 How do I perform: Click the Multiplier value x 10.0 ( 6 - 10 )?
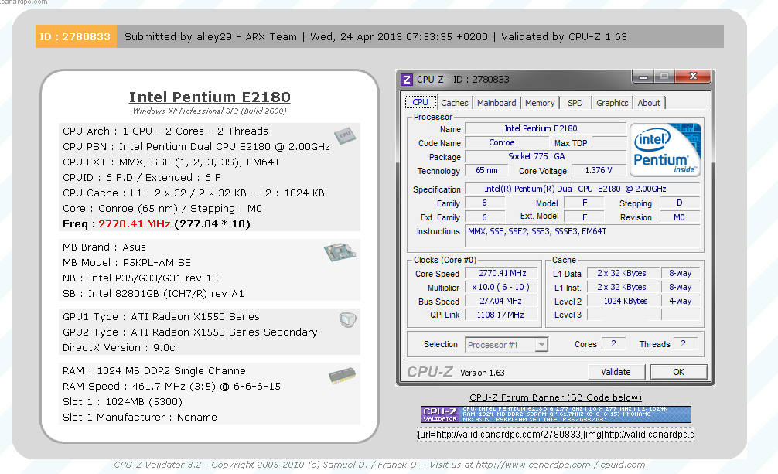point(502,288)
